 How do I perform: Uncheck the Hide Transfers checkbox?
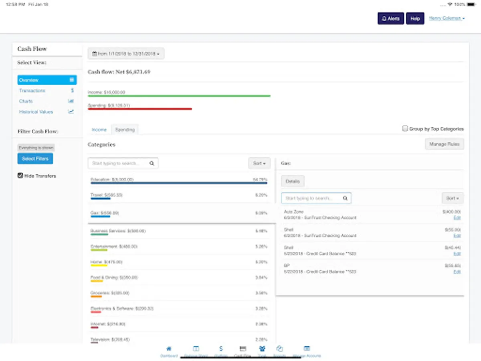[x=20, y=175]
